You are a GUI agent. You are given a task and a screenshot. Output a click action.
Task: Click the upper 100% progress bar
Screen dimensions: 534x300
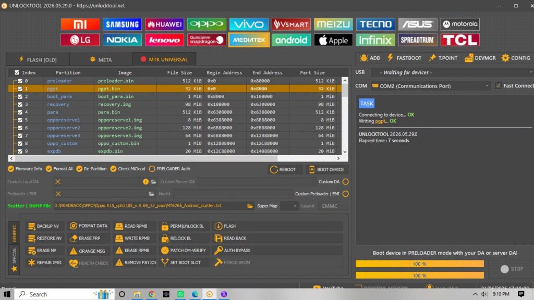tap(420, 264)
